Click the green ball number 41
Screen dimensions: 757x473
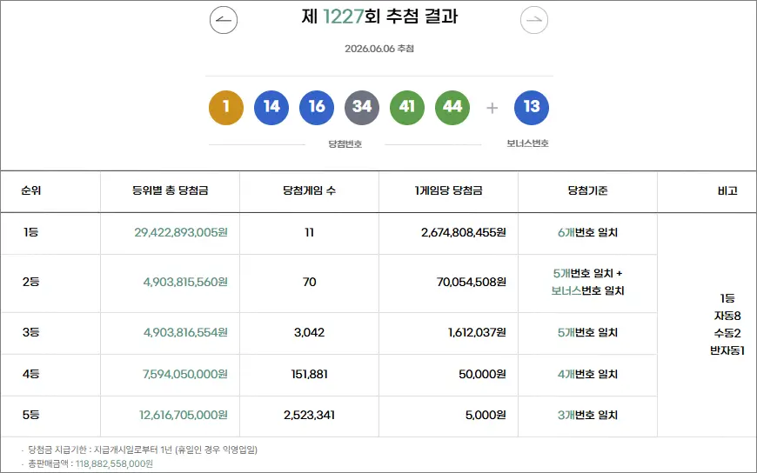pos(407,107)
